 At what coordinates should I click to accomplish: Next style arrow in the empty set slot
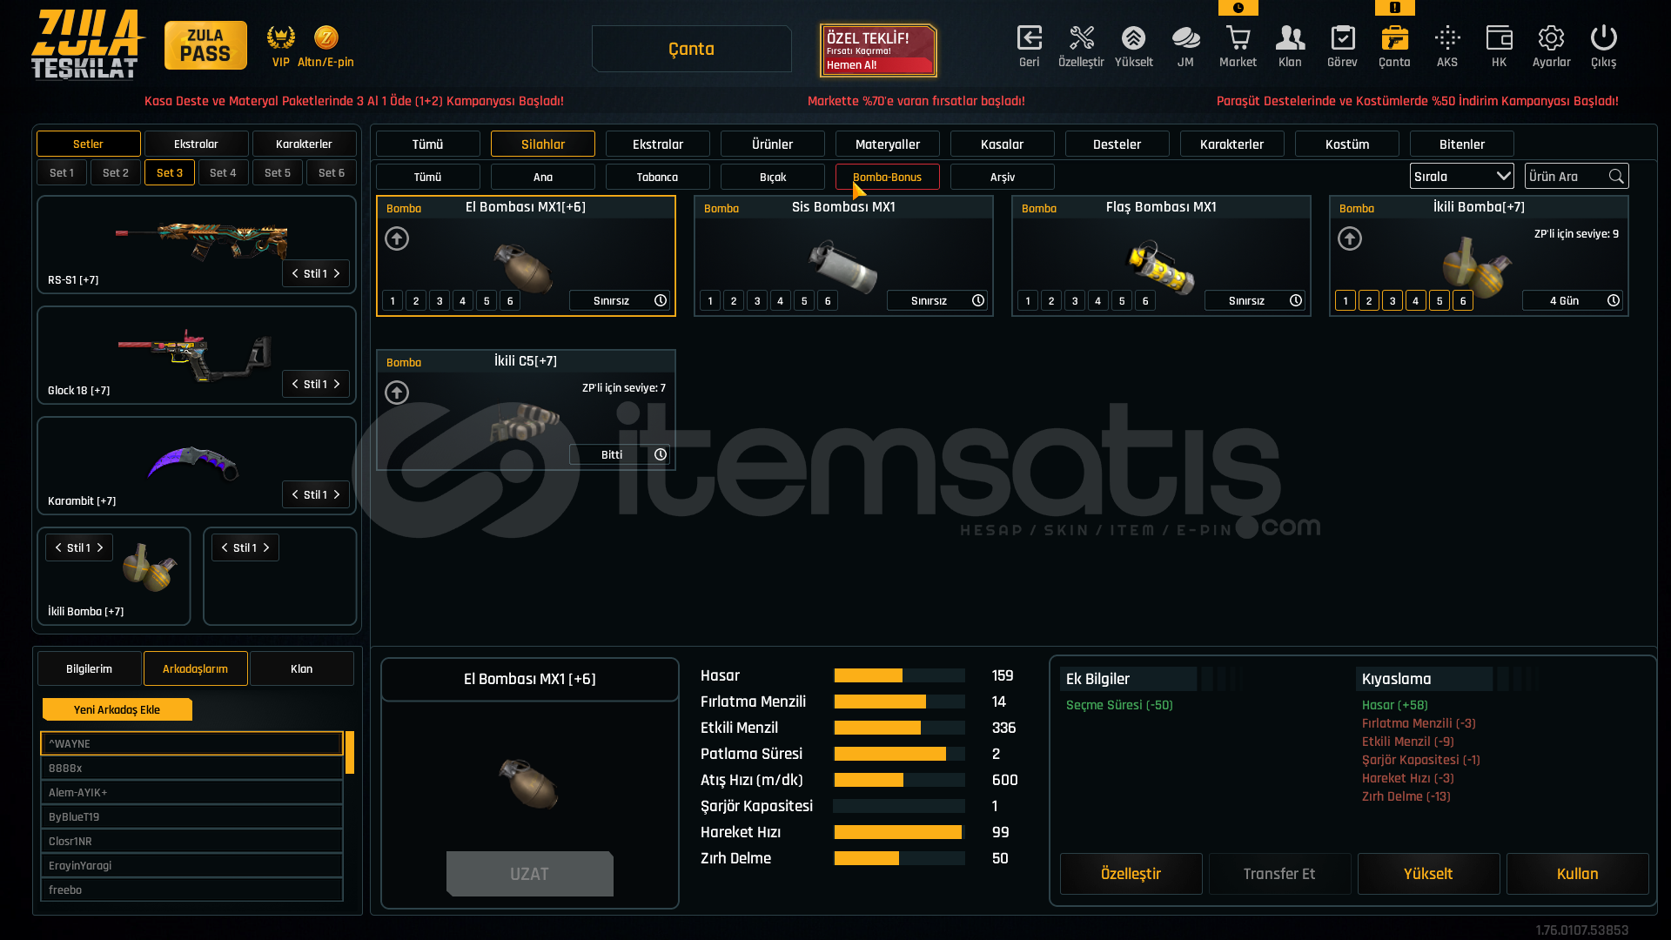pos(266,547)
